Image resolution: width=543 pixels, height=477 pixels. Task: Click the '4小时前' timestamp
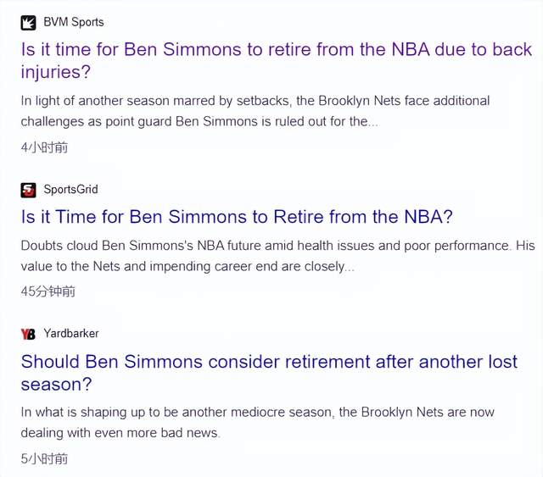tap(44, 147)
